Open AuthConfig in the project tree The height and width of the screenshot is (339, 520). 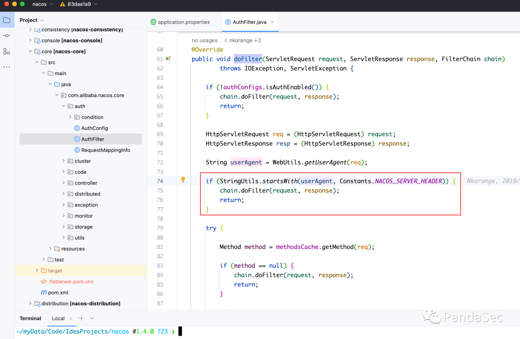point(94,128)
